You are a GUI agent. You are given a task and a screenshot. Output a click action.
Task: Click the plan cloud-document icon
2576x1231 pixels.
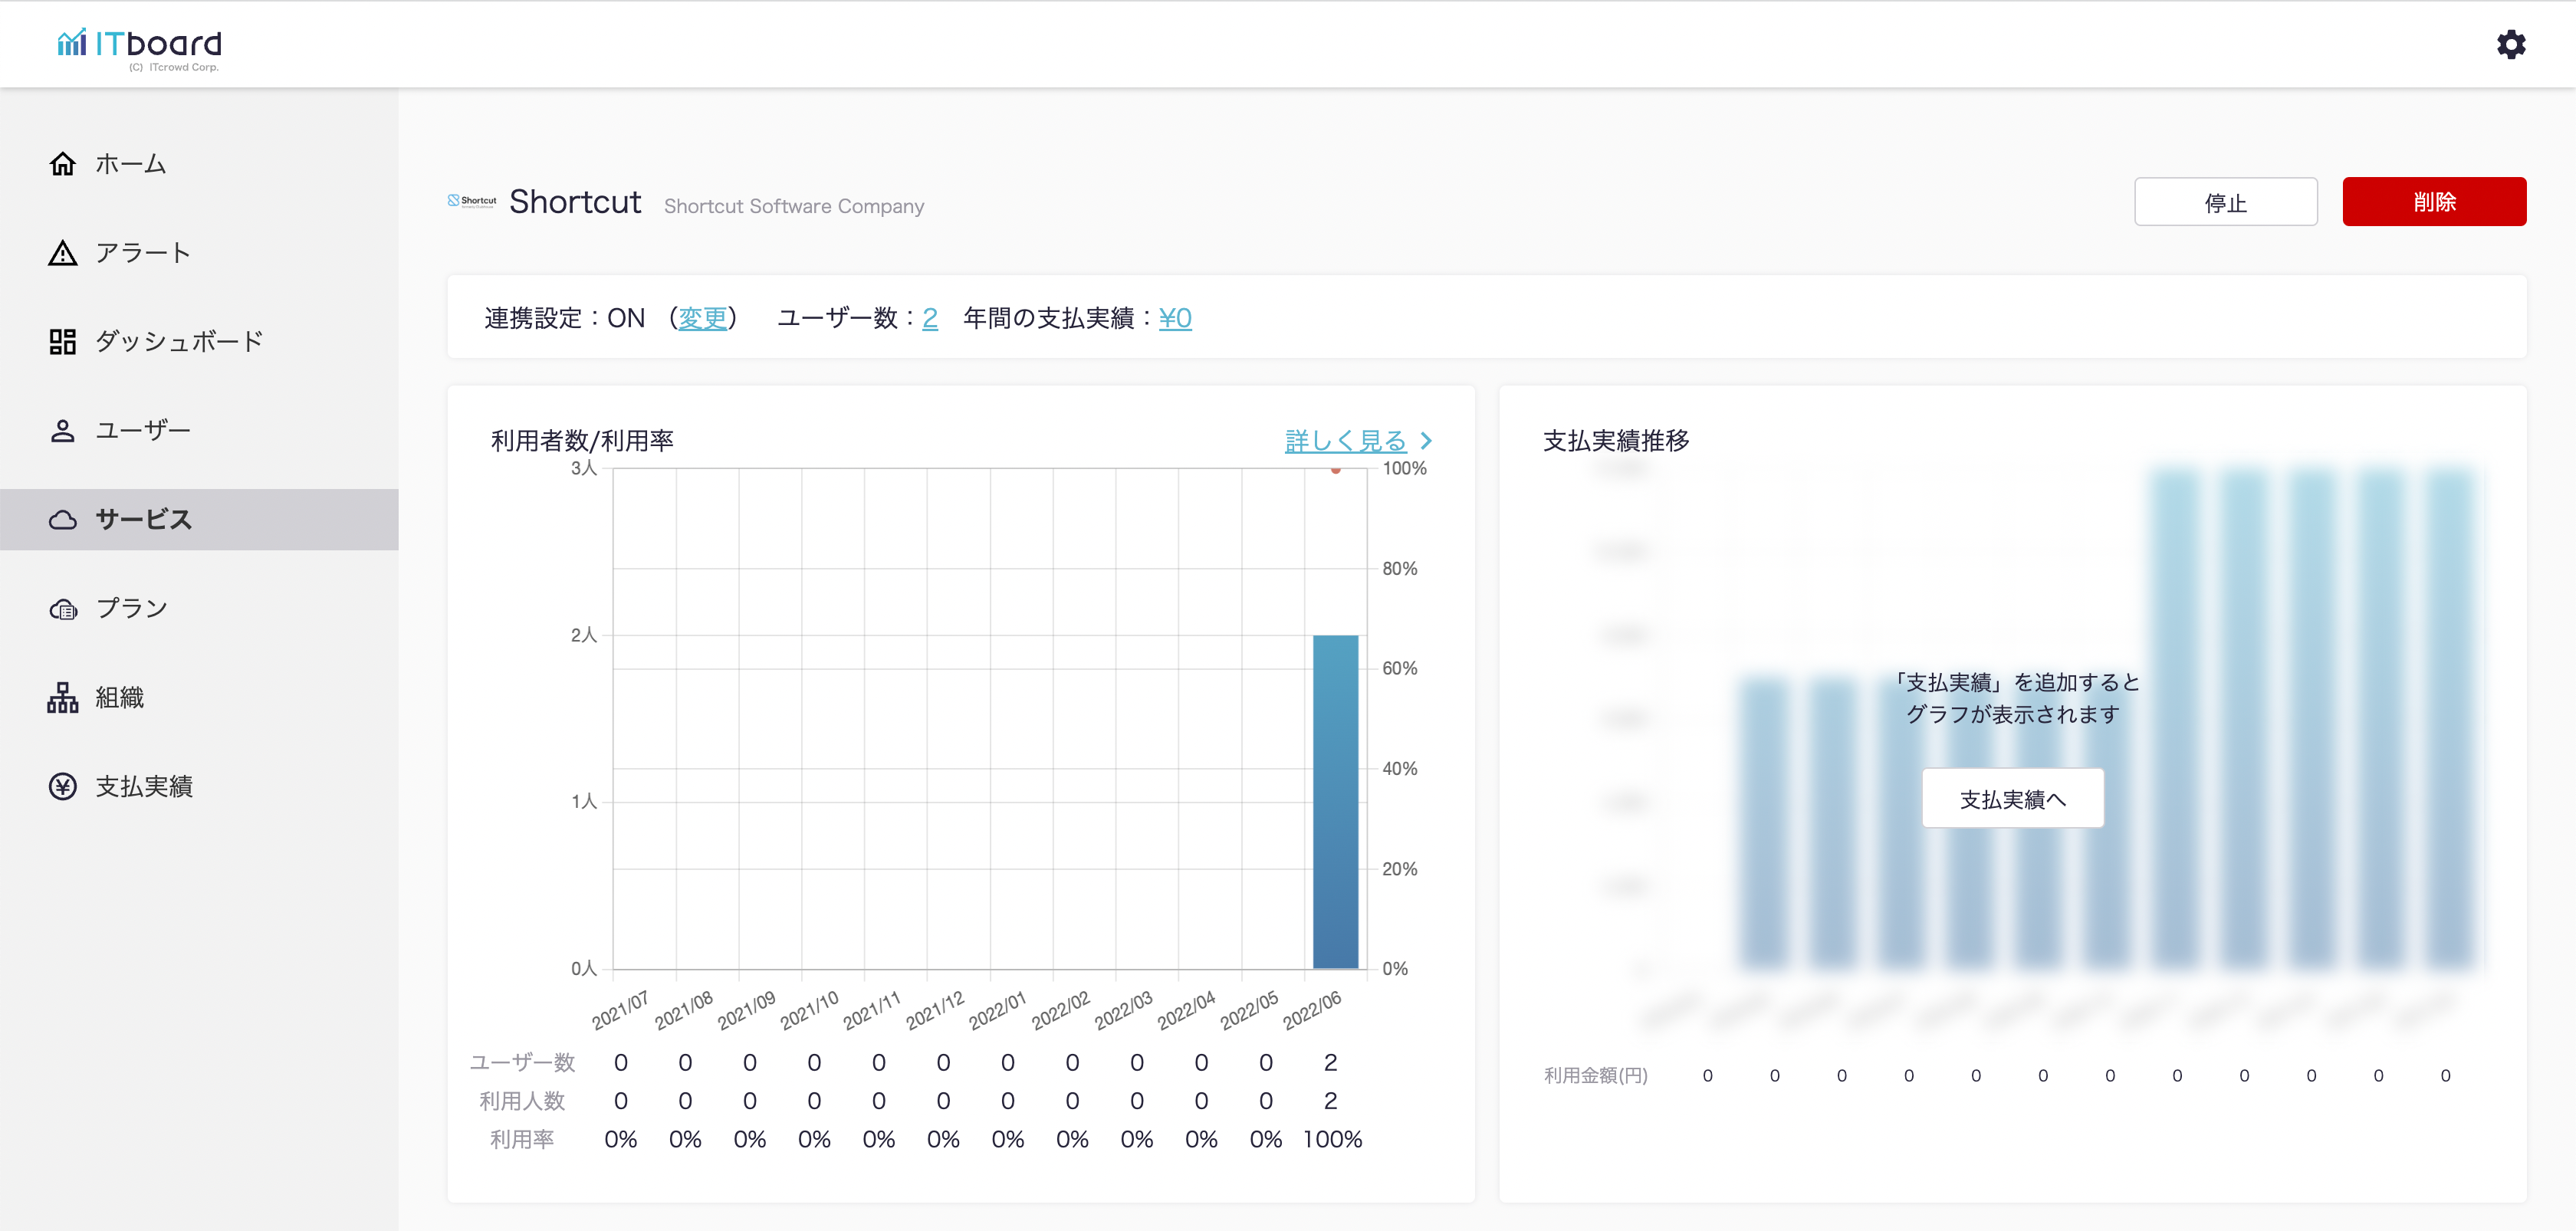[x=62, y=609]
